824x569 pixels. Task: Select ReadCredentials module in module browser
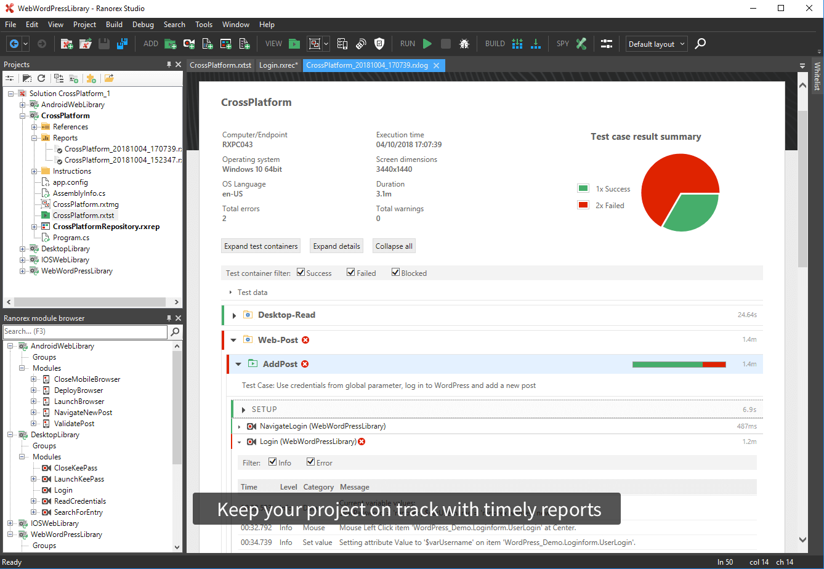click(x=80, y=501)
